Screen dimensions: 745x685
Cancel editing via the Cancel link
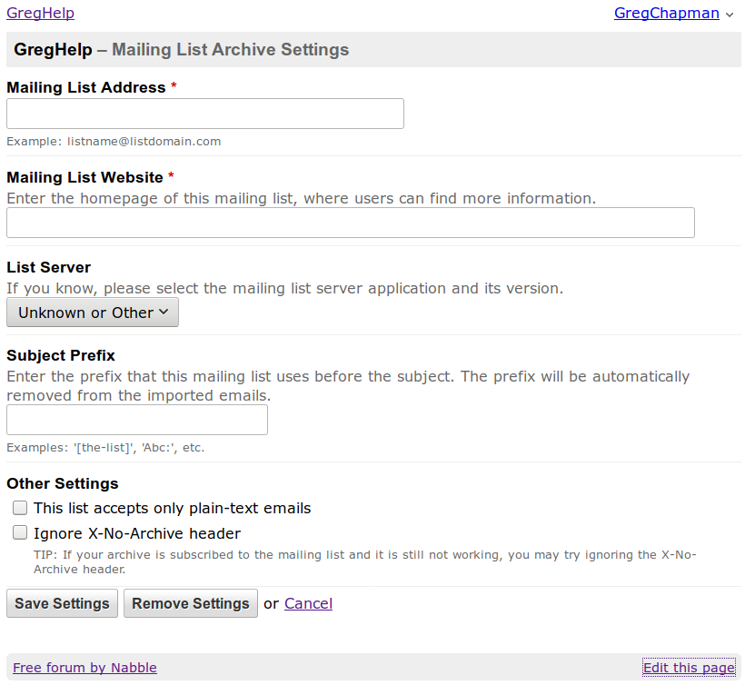308,603
